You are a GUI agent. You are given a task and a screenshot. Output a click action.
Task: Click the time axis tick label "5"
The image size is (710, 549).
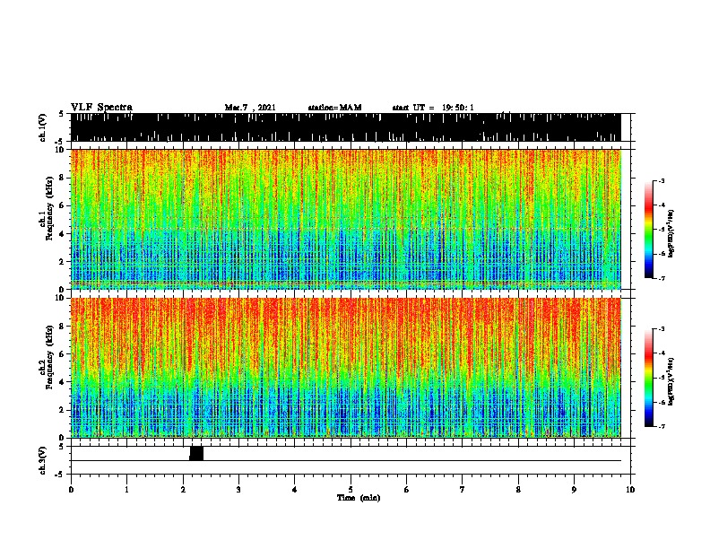pyautogui.click(x=351, y=489)
